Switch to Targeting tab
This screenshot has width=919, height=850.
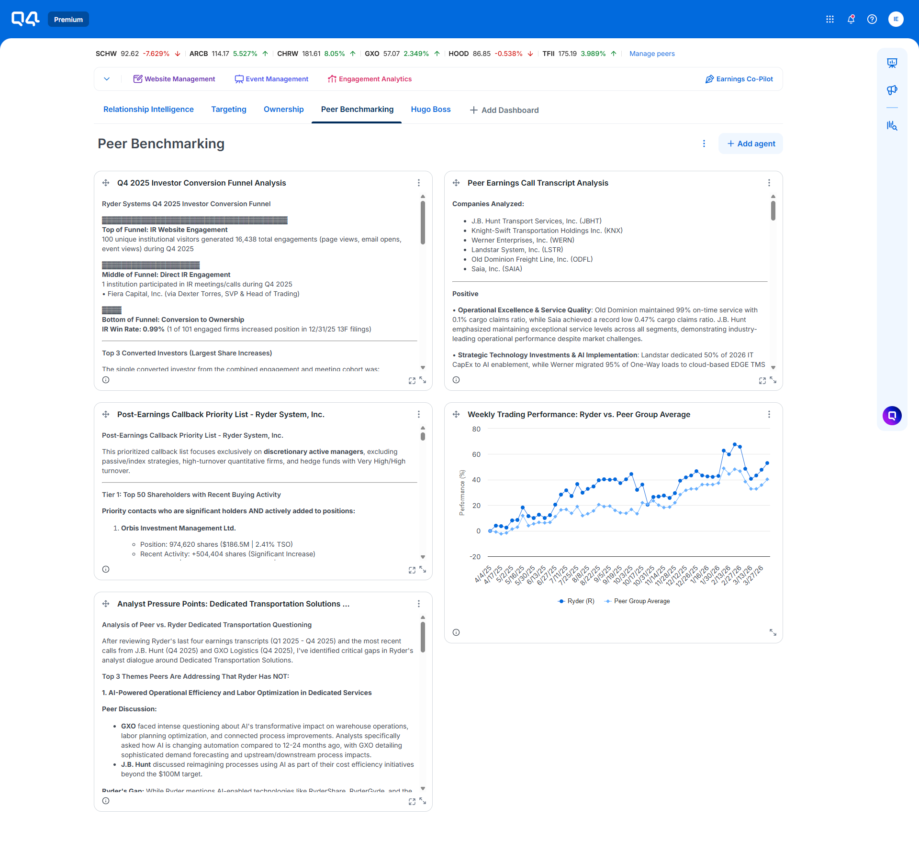tap(229, 110)
